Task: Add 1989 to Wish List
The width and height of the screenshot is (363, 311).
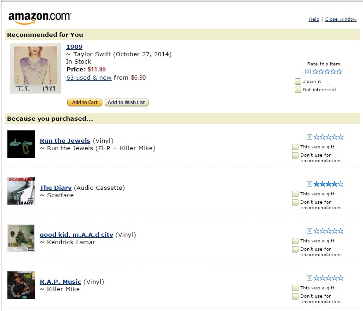Action: (x=127, y=103)
